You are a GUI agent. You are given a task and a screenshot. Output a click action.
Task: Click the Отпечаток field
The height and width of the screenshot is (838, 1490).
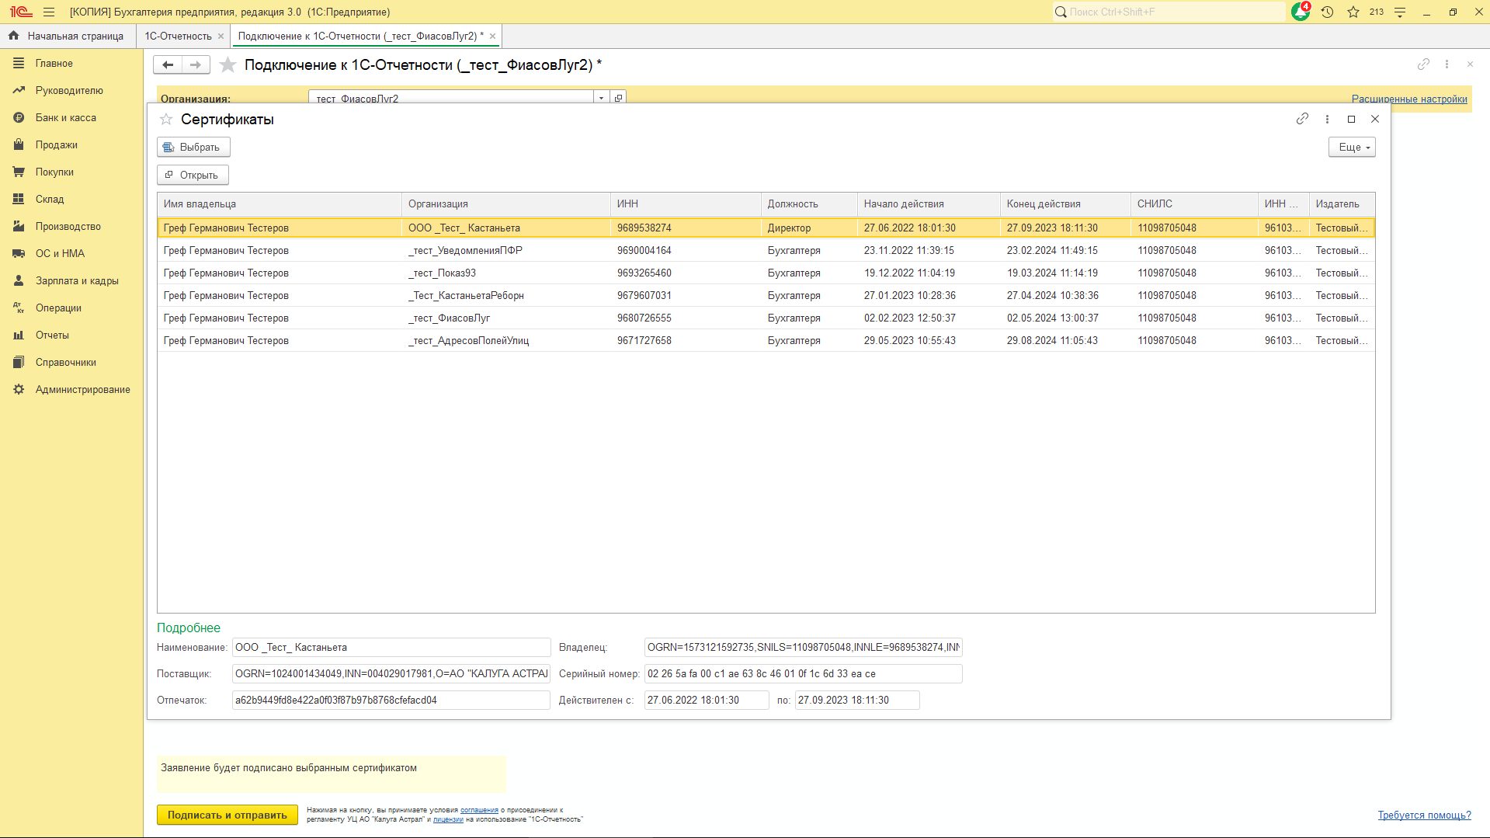pos(391,700)
